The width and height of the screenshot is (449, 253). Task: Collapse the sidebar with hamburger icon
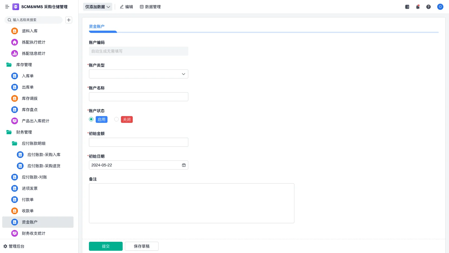7,7
